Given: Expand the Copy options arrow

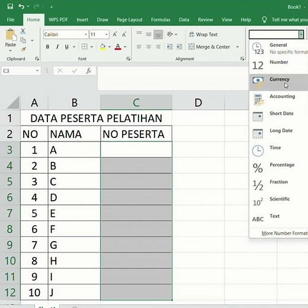Looking at the screenshot, I should click(32, 40).
